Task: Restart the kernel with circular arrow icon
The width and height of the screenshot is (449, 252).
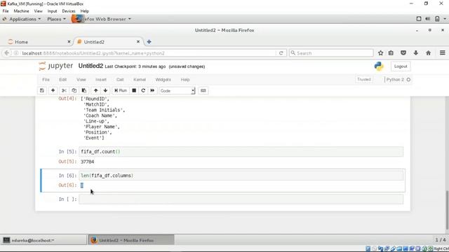Action: pos(143,90)
